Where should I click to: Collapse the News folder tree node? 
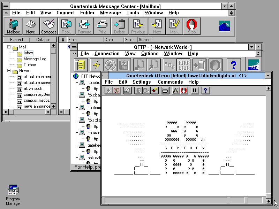pyautogui.click(x=9, y=71)
